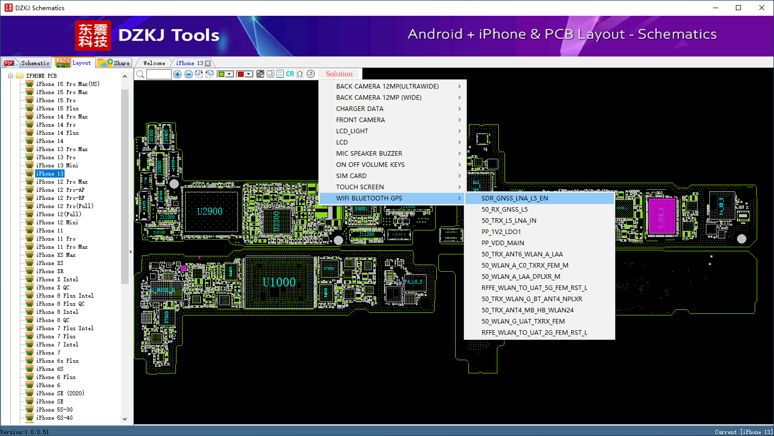Expand LCD_LIGHT submenu arrow
Image resolution: width=774 pixels, height=436 pixels.
[459, 131]
